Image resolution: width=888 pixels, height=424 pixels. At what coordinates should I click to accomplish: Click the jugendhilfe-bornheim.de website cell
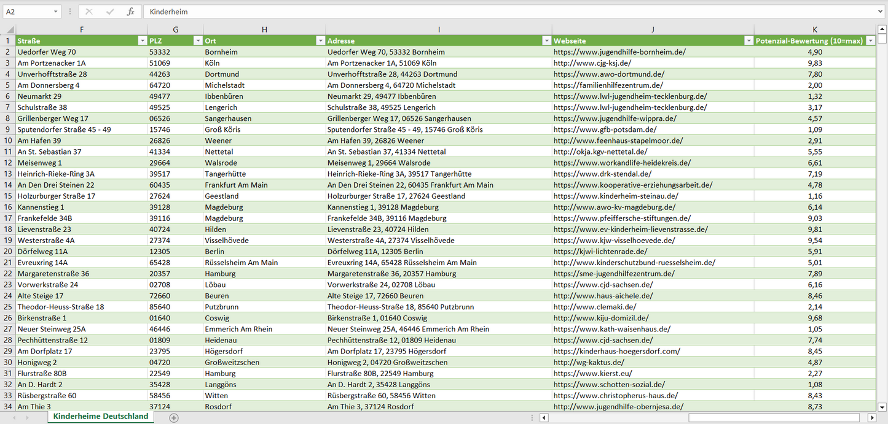coord(619,52)
